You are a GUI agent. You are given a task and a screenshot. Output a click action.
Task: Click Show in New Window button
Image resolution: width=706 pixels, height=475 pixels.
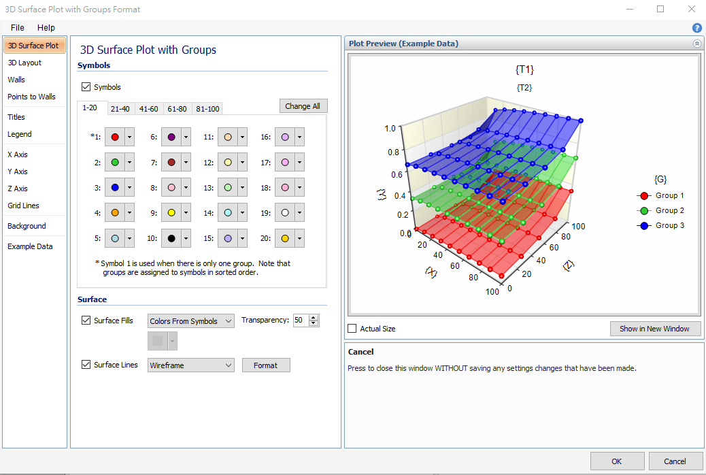[654, 329]
